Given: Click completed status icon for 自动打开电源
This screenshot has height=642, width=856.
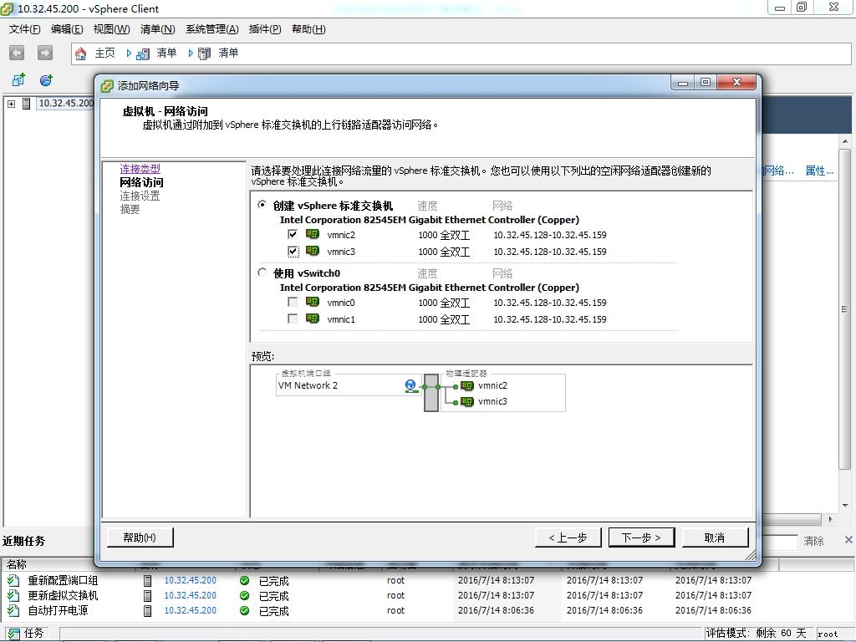Looking at the screenshot, I should pyautogui.click(x=245, y=610).
